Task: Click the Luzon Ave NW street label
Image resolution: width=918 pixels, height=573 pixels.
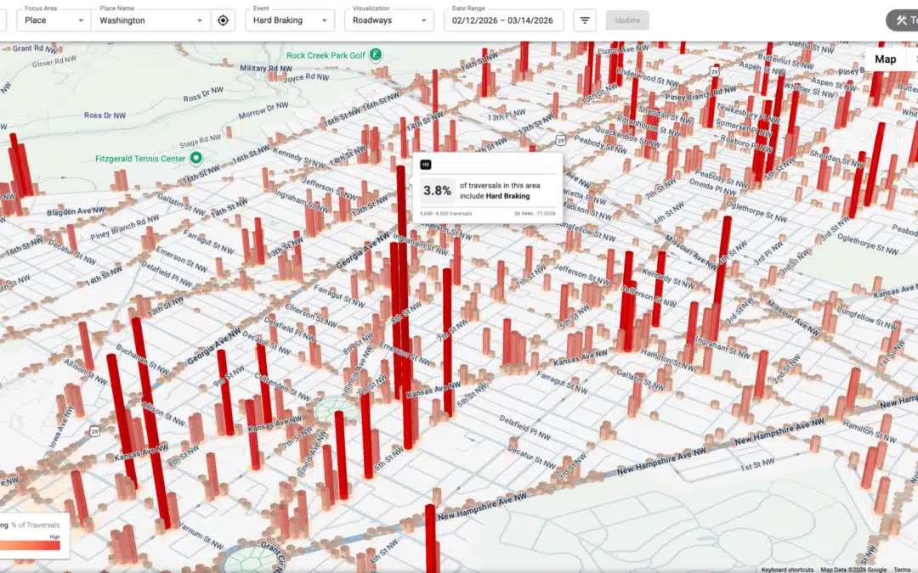Action: 623,50
